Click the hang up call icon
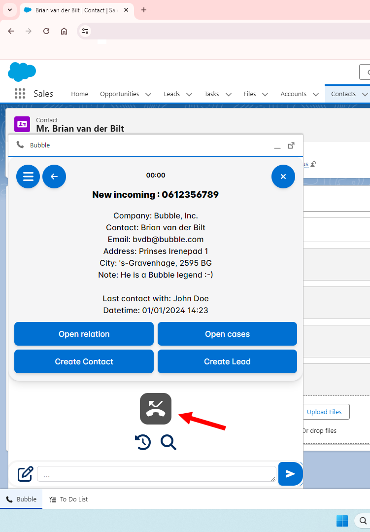 pyautogui.click(x=156, y=409)
